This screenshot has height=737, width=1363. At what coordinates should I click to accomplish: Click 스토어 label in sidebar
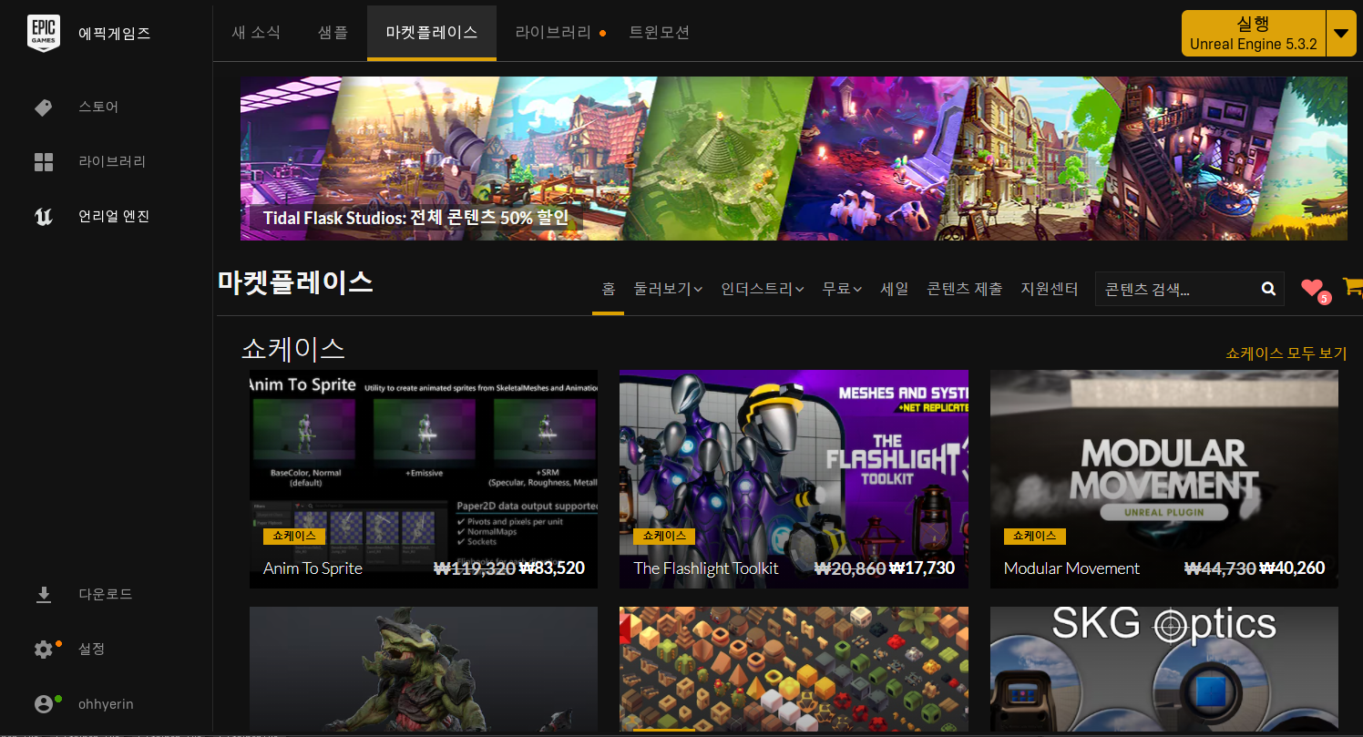[98, 107]
